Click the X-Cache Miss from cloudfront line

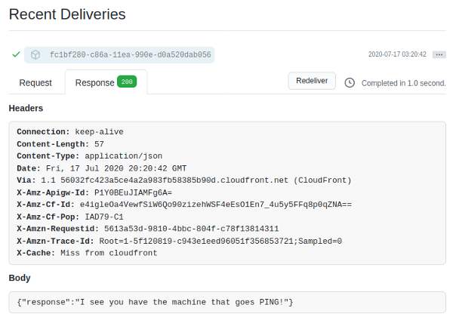87,253
